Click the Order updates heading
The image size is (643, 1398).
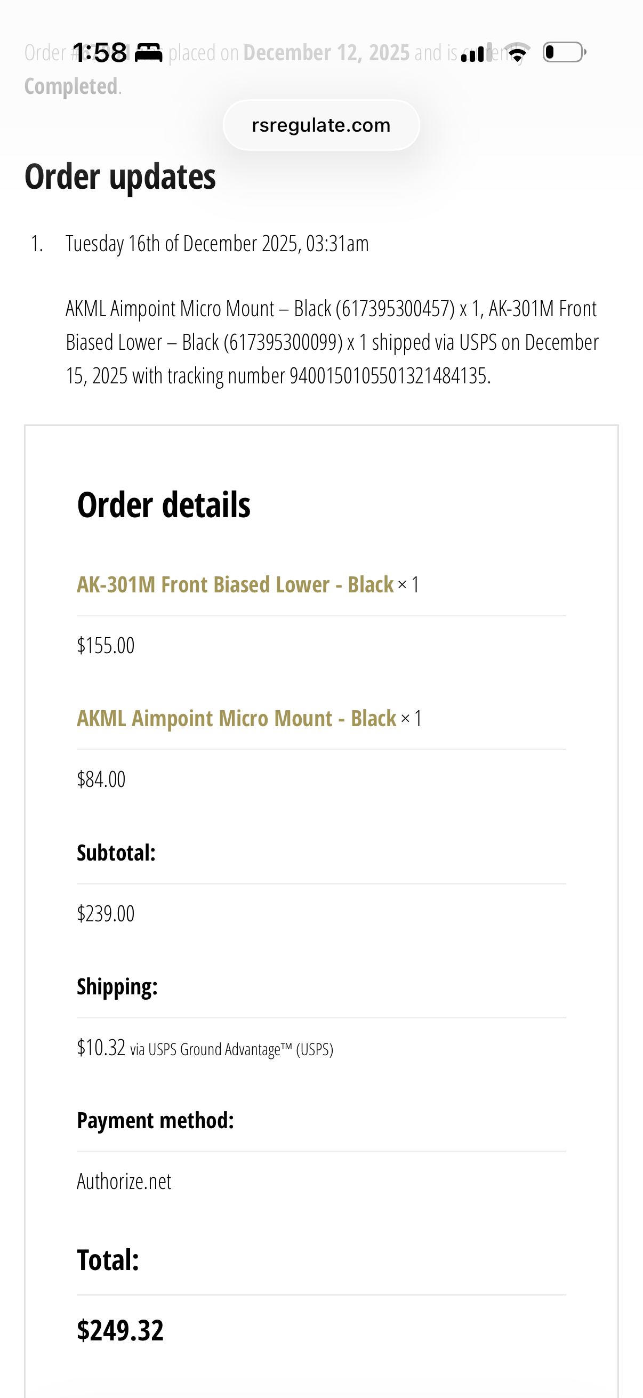(120, 177)
